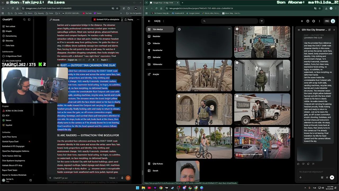
Task: Click the Flow media search field
Action: 230,21
